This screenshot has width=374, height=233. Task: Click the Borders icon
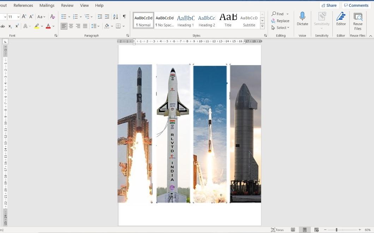click(118, 26)
